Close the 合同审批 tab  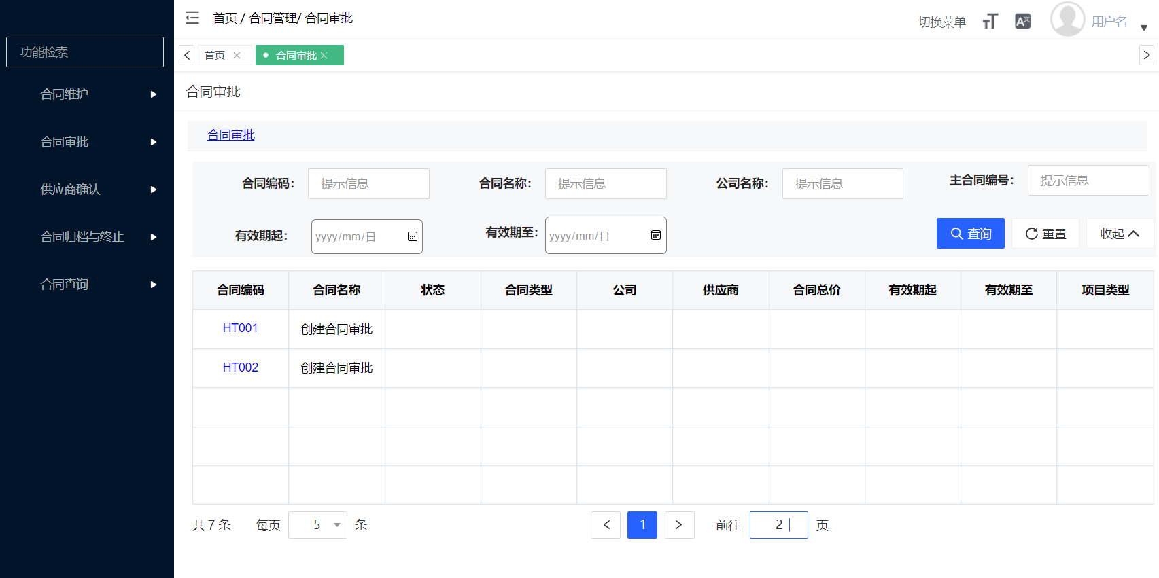[x=324, y=55]
